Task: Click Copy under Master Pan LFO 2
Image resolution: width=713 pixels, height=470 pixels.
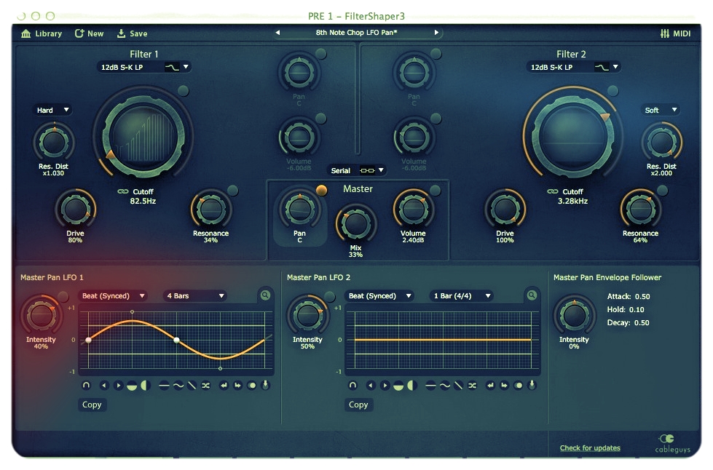Action: click(358, 405)
